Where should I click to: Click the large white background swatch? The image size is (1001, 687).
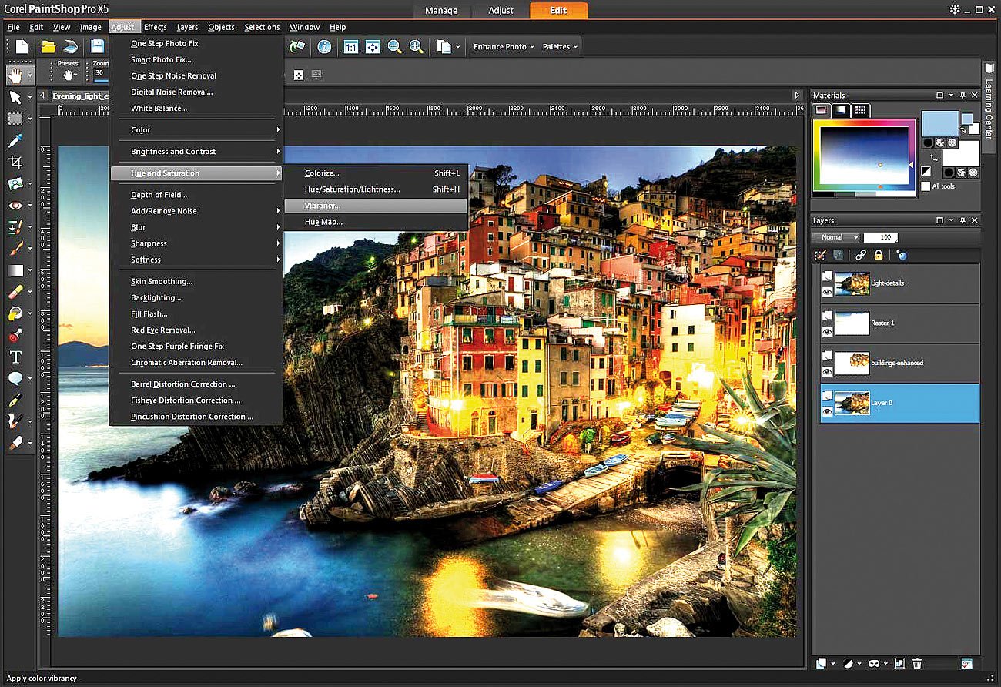point(962,152)
